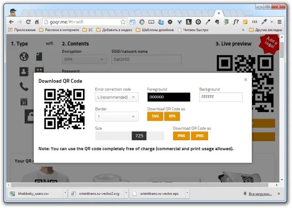
Task: Click the QR code preview in dialog
Action: tap(64, 109)
